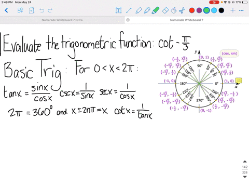Undo the last stroke

pyautogui.click(x=41, y=10)
